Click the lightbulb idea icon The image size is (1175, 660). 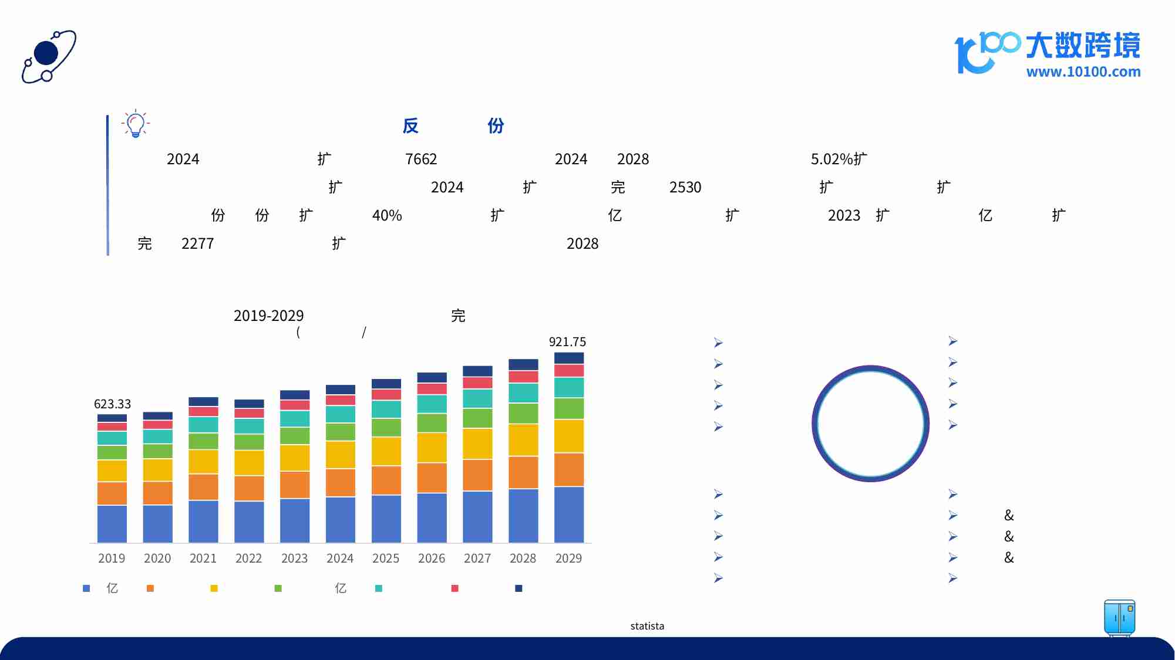point(136,123)
